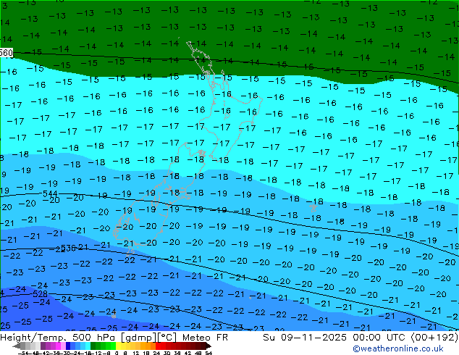The width and height of the screenshot is (459, 355).
Task: Click the Chatham Islands outline east of New Zealand
Action: pyautogui.click(x=313, y=208)
